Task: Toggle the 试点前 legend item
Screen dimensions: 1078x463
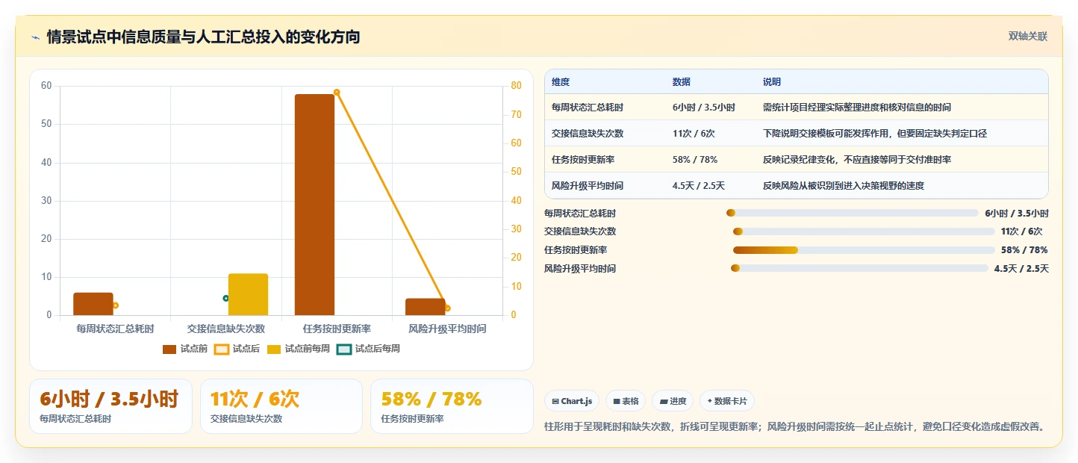Action: [185, 349]
